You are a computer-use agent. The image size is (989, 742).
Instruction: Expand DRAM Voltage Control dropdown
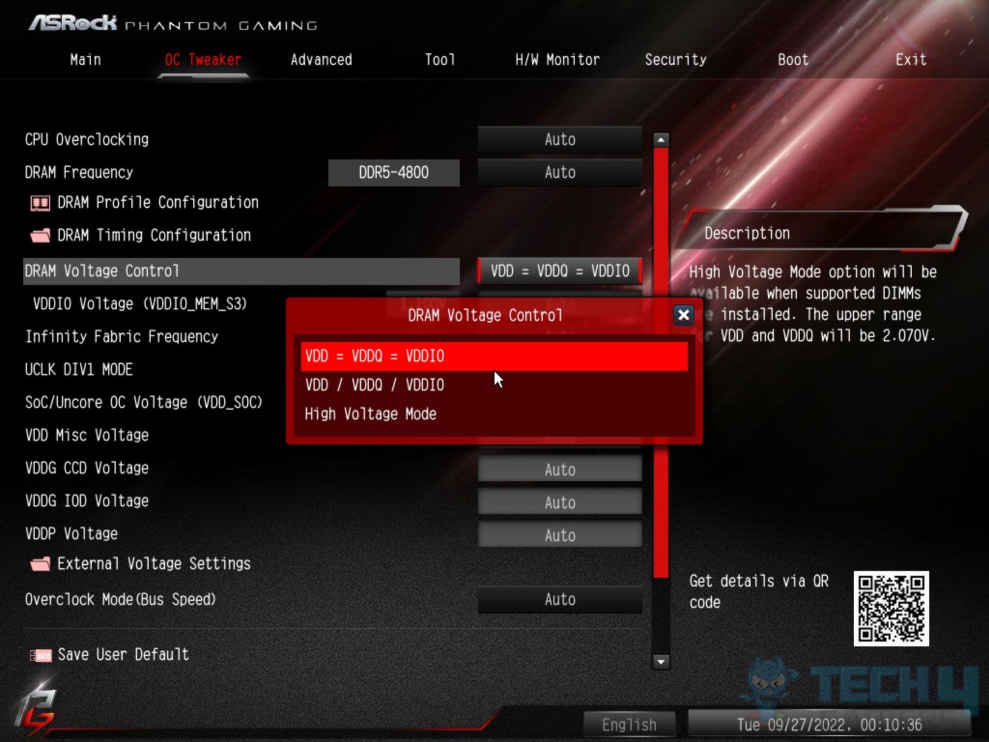[x=559, y=271]
